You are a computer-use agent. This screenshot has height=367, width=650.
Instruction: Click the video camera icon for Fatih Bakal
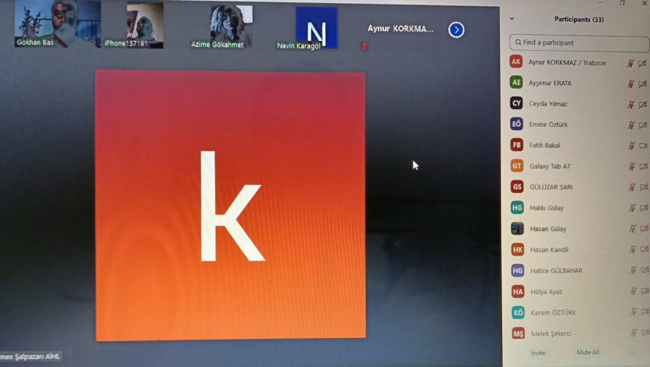[x=644, y=146]
